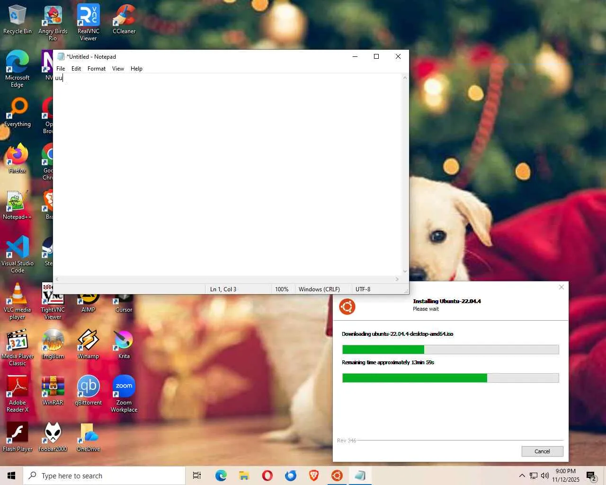Select Media Player Classic desktop icon
606x485 pixels.
18,347
